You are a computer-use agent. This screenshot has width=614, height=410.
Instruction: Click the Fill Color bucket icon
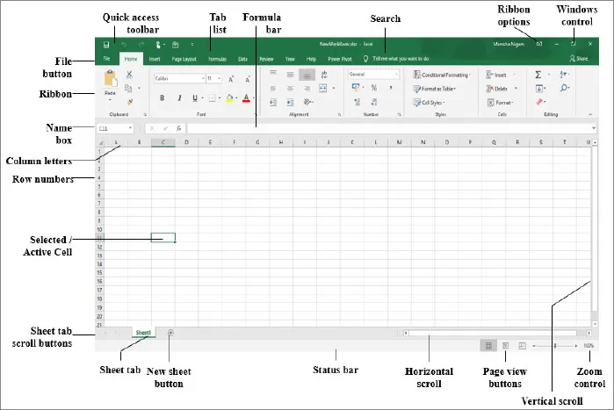[x=229, y=98]
